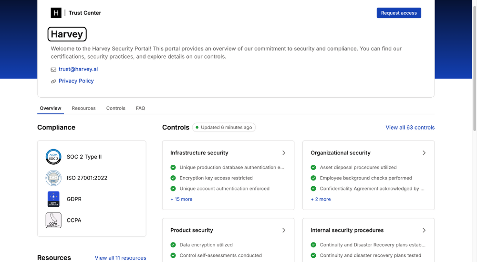477x262 pixels.
Task: Click the SOC 2 Type II badge icon
Action: (x=53, y=157)
